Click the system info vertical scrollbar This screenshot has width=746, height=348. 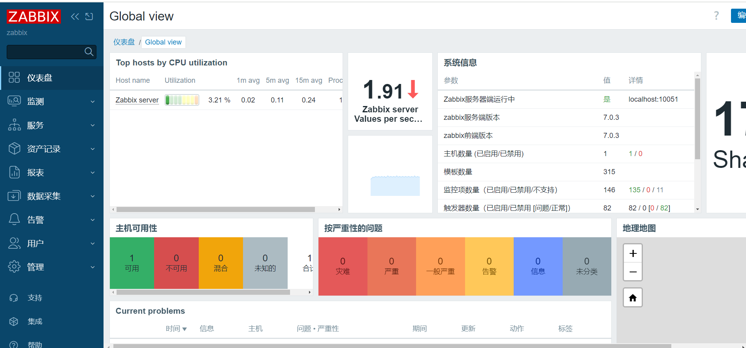[697, 119]
